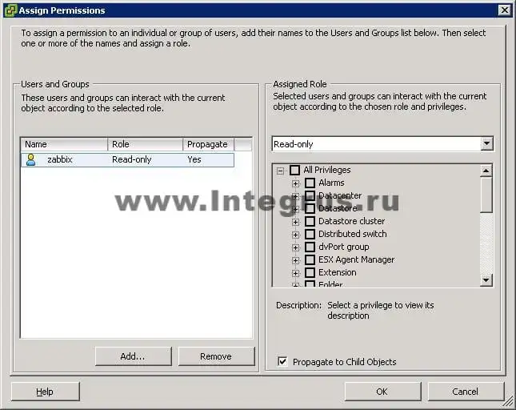Click the Propagate column header
The width and height of the screenshot is (516, 410).
tap(208, 144)
